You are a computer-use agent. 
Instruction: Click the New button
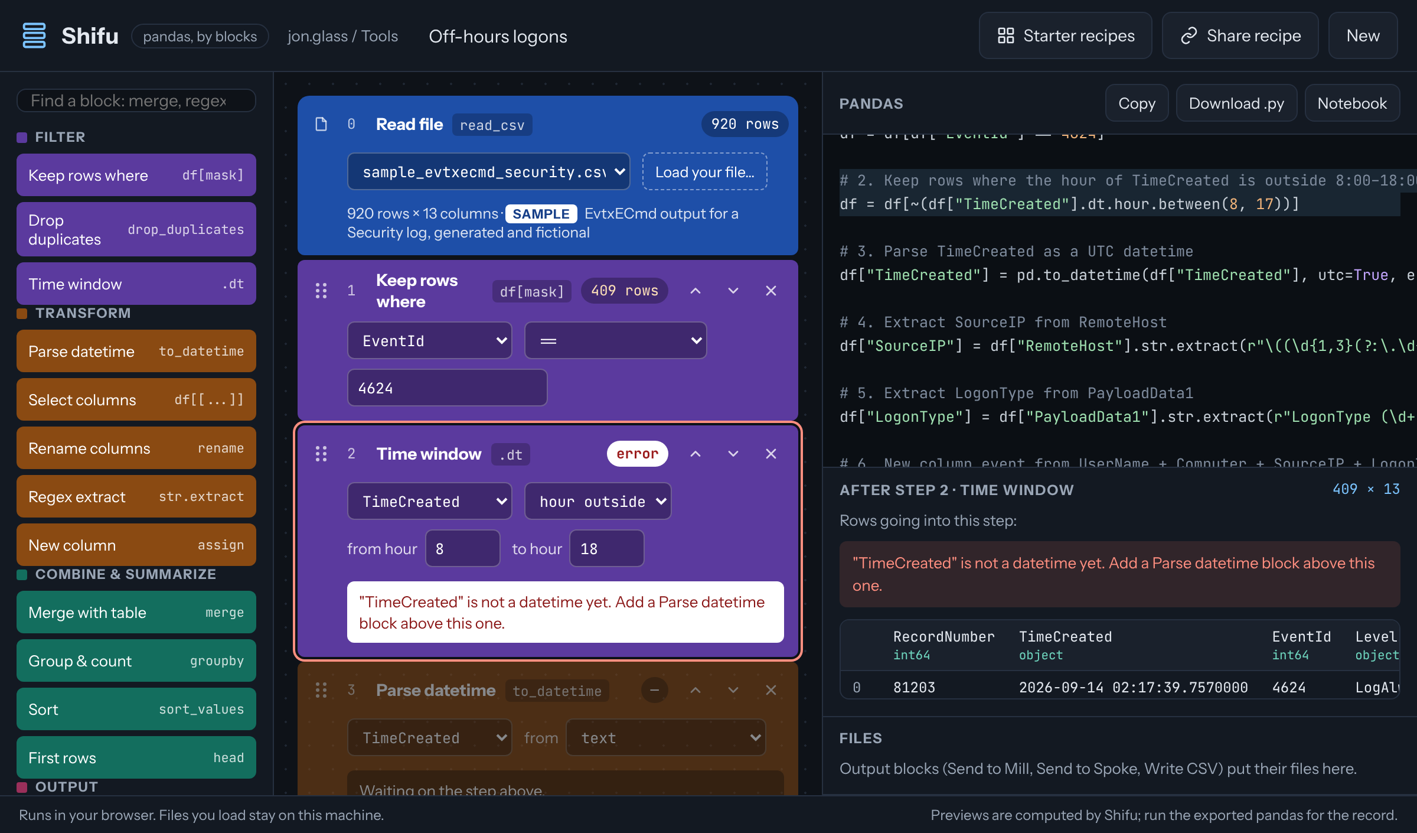(x=1363, y=36)
